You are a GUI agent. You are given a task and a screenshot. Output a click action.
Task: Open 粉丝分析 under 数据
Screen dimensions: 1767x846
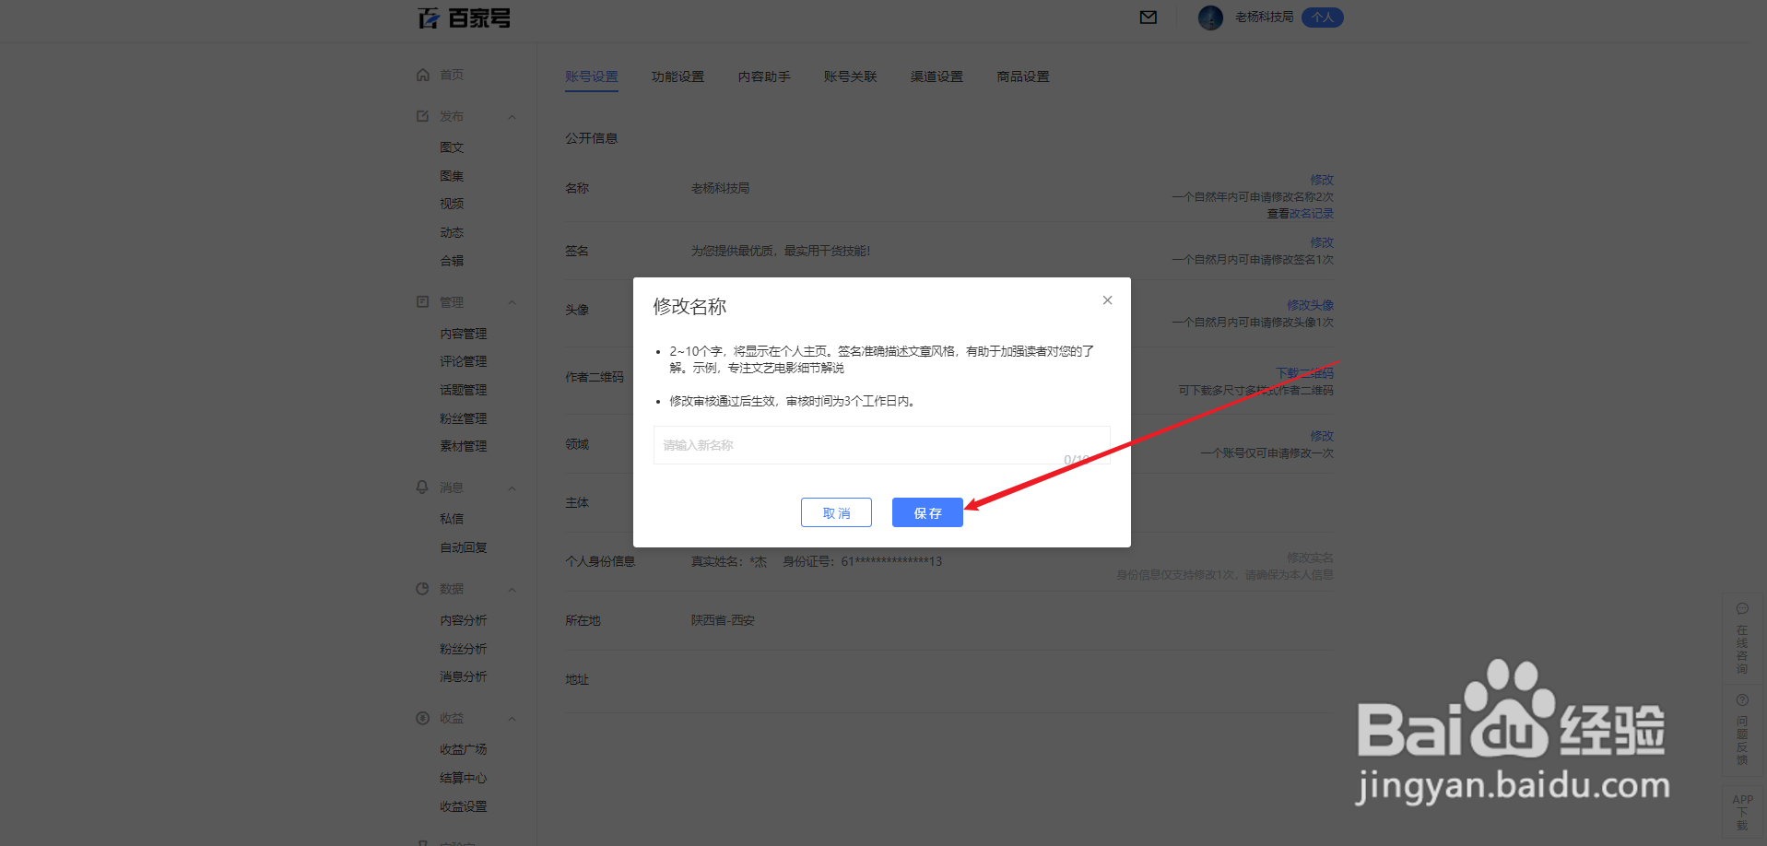[x=464, y=649]
